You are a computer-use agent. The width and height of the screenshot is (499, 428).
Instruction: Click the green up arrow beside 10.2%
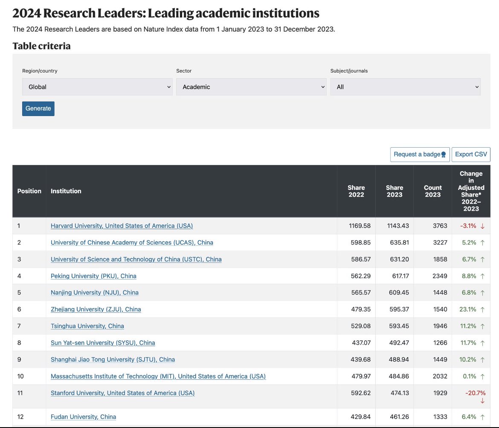point(482,360)
